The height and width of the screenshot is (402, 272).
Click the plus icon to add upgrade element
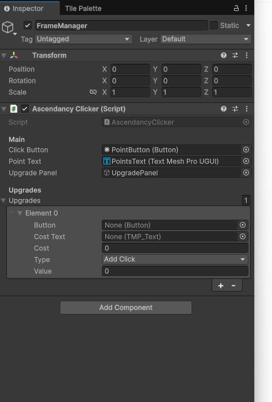click(221, 286)
